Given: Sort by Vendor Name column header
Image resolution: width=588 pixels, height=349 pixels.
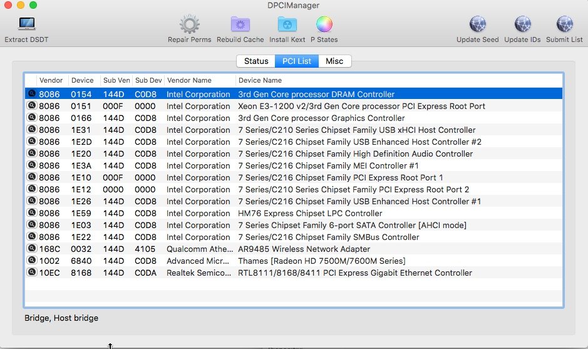Looking at the screenshot, I should 189,80.
